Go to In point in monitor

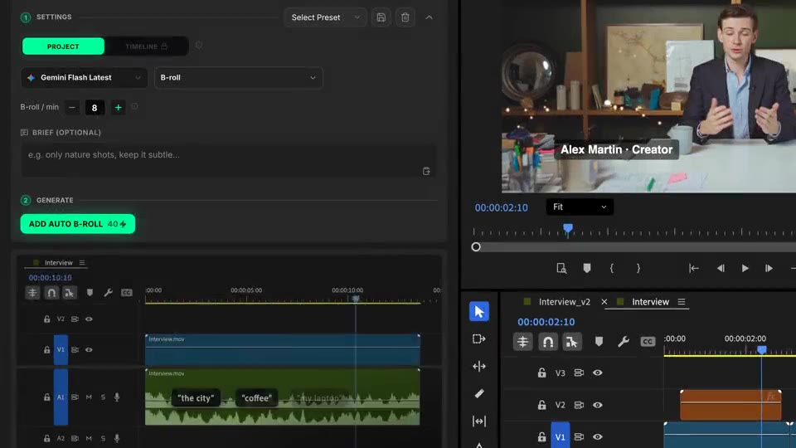tap(694, 268)
